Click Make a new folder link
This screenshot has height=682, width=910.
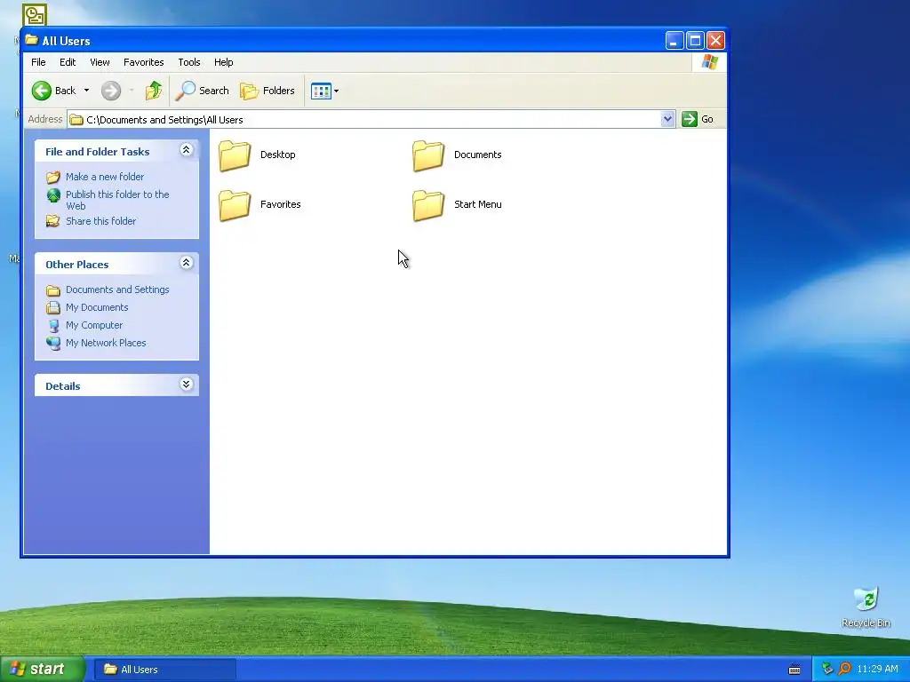[x=105, y=177]
